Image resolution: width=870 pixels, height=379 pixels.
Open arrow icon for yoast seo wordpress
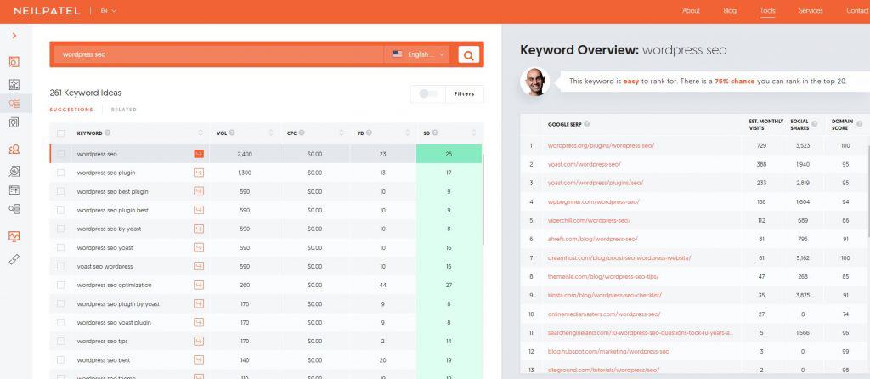(199, 266)
